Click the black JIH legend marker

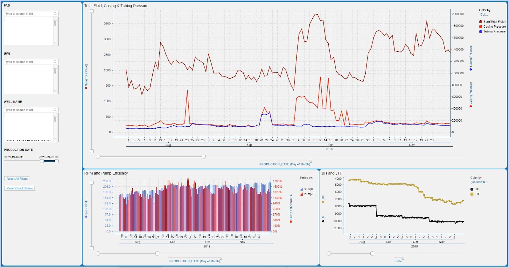472,189
